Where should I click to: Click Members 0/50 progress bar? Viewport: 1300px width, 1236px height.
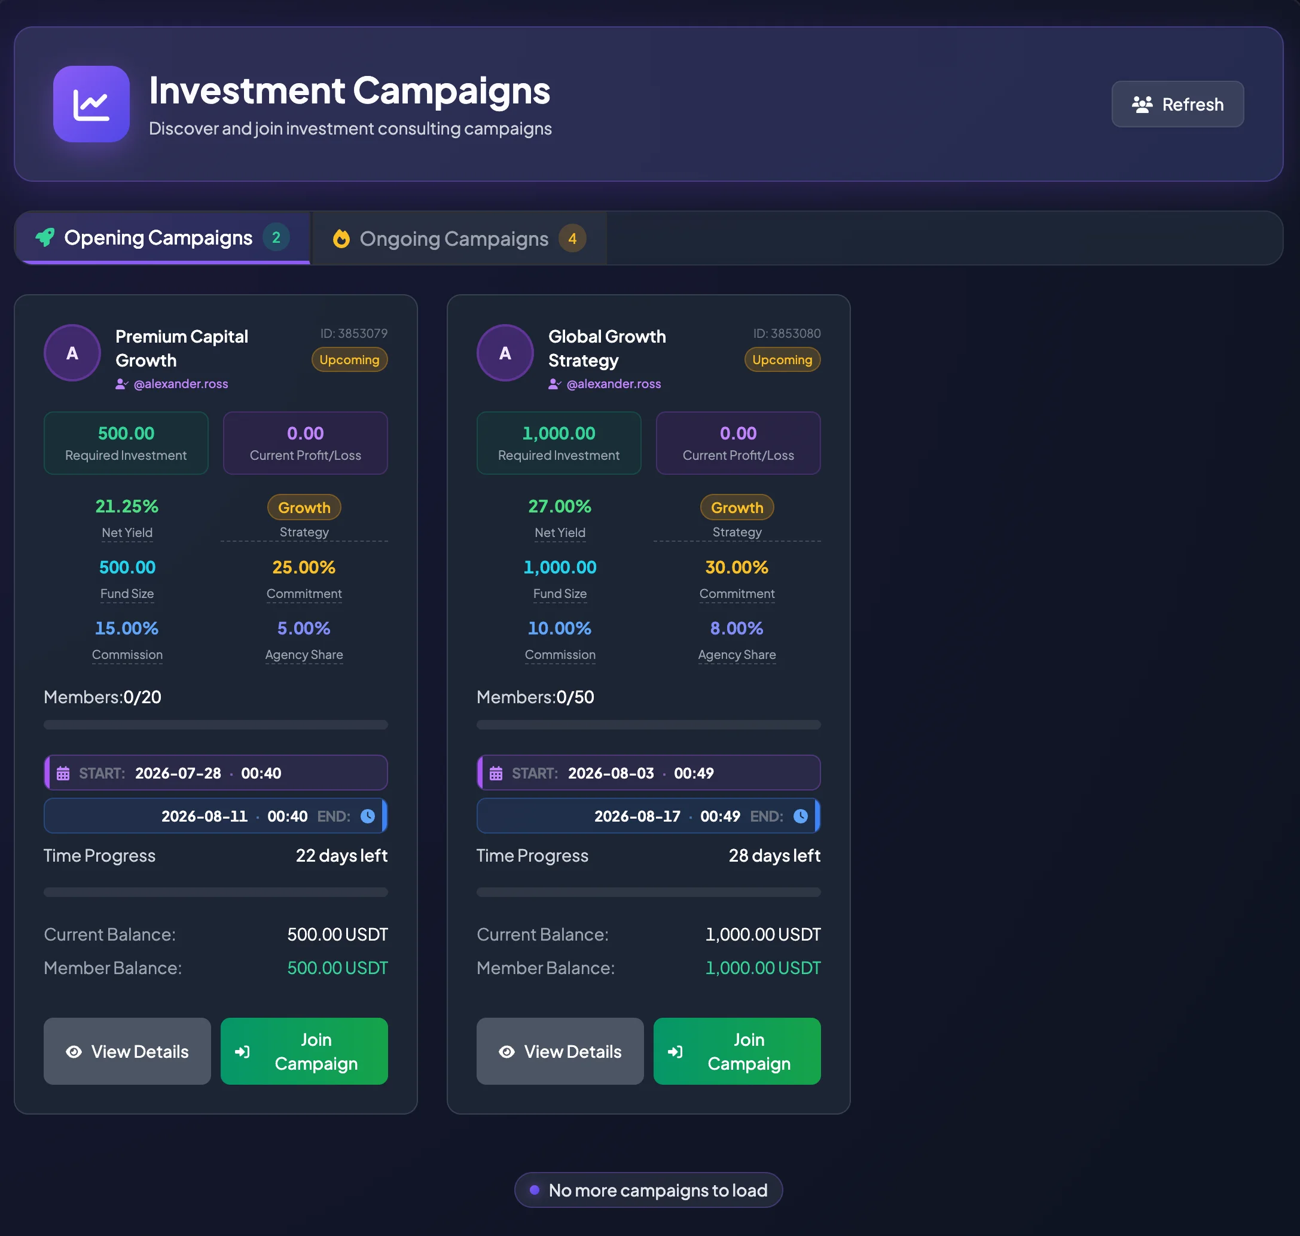point(649,725)
